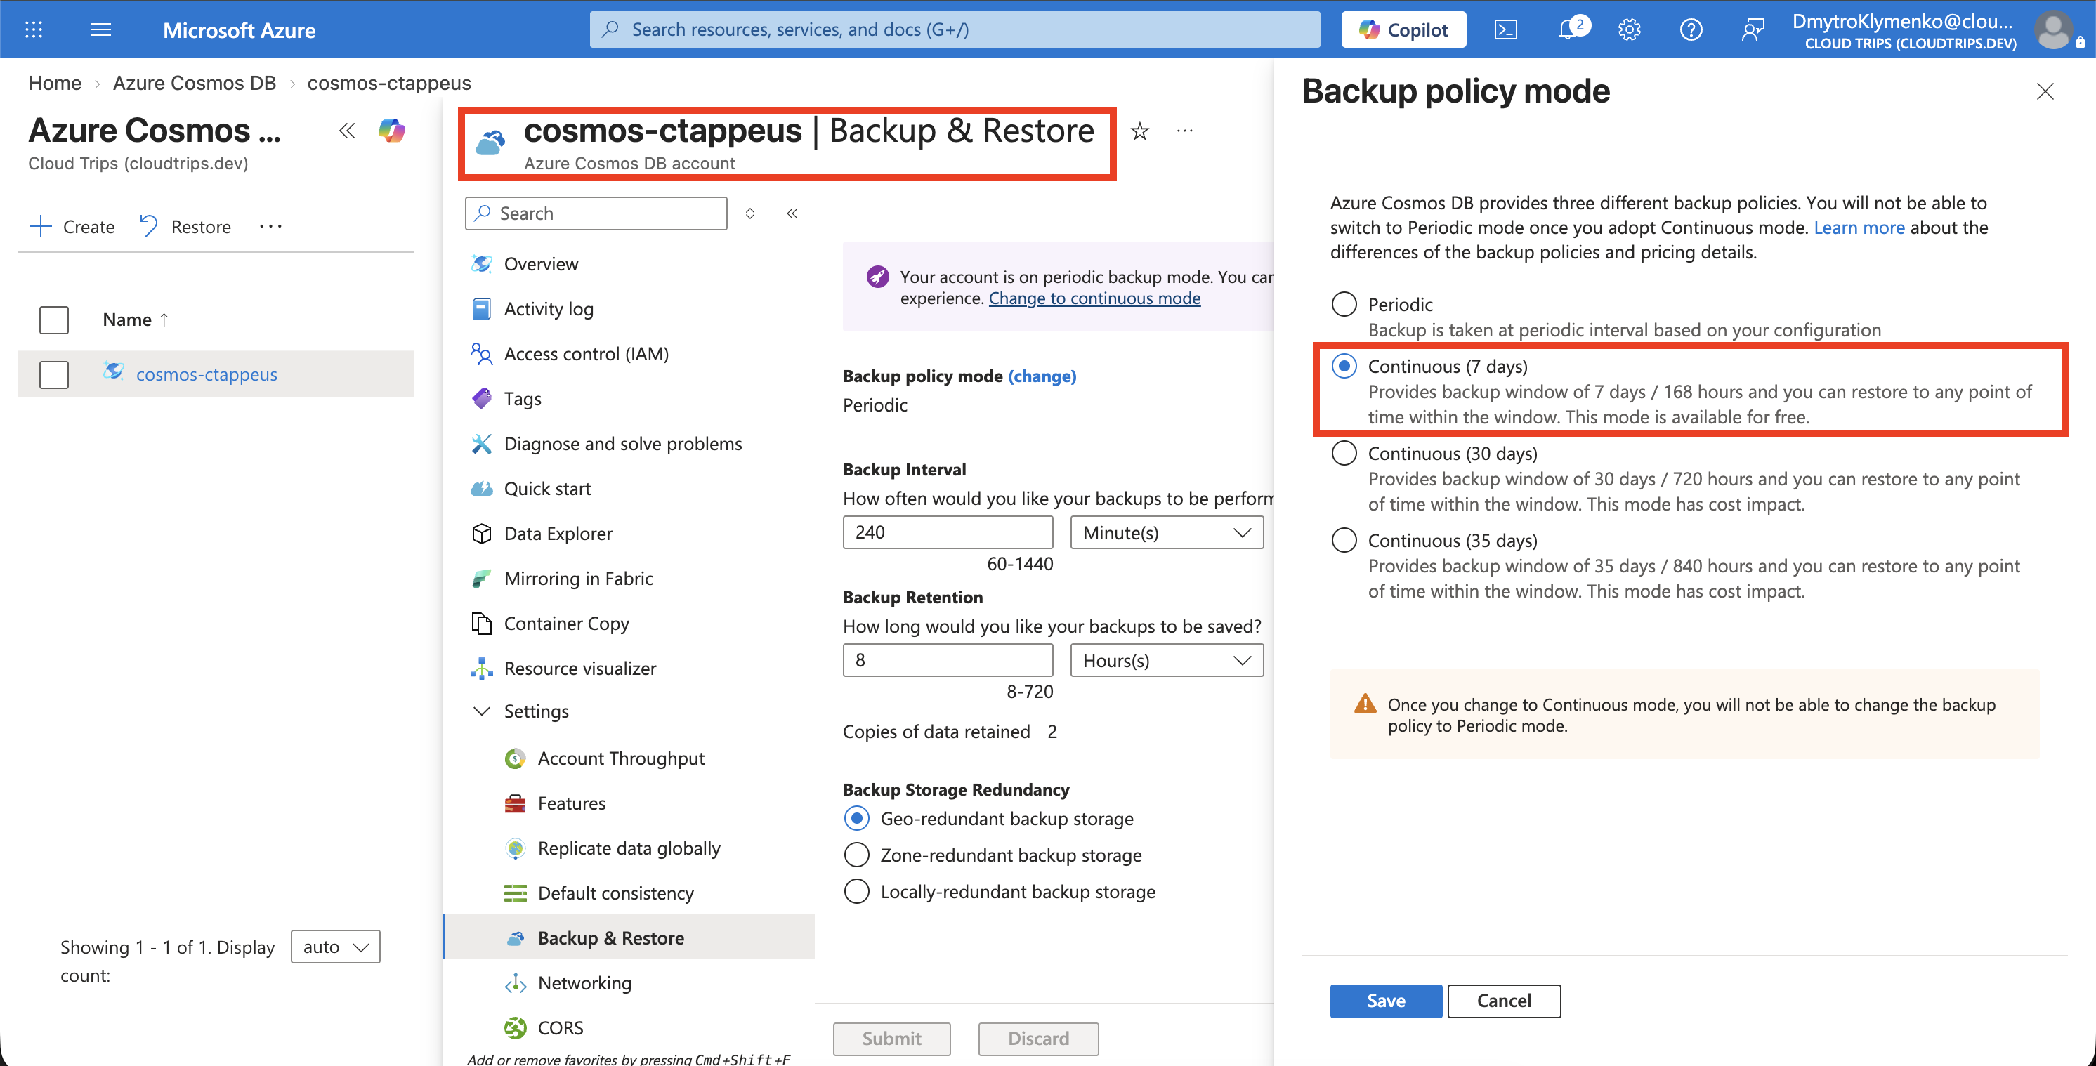Open portal settings gear
This screenshot has height=1066, width=2096.
click(x=1629, y=30)
